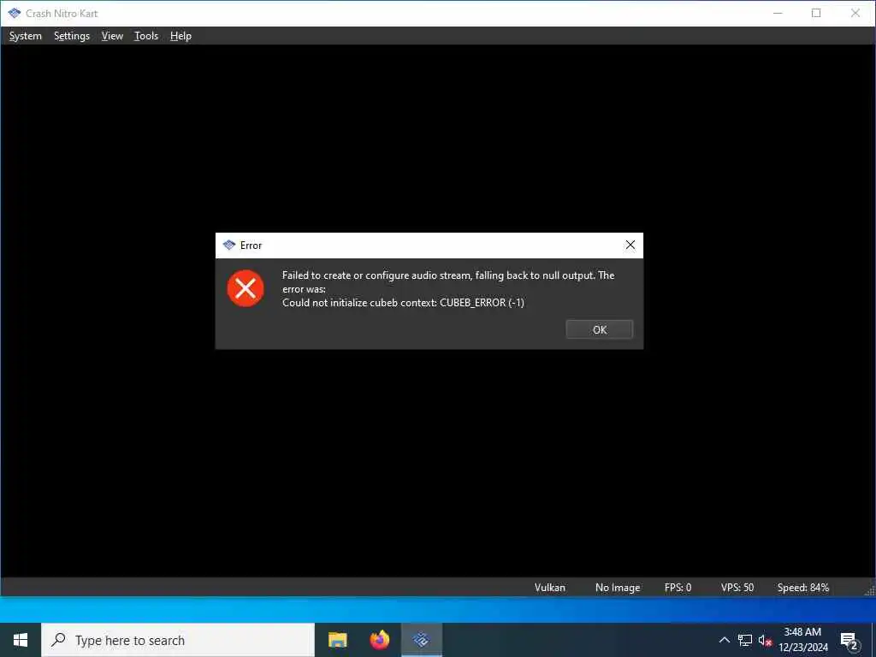Click the red error icon in dialog
876x657 pixels.
[x=246, y=288]
